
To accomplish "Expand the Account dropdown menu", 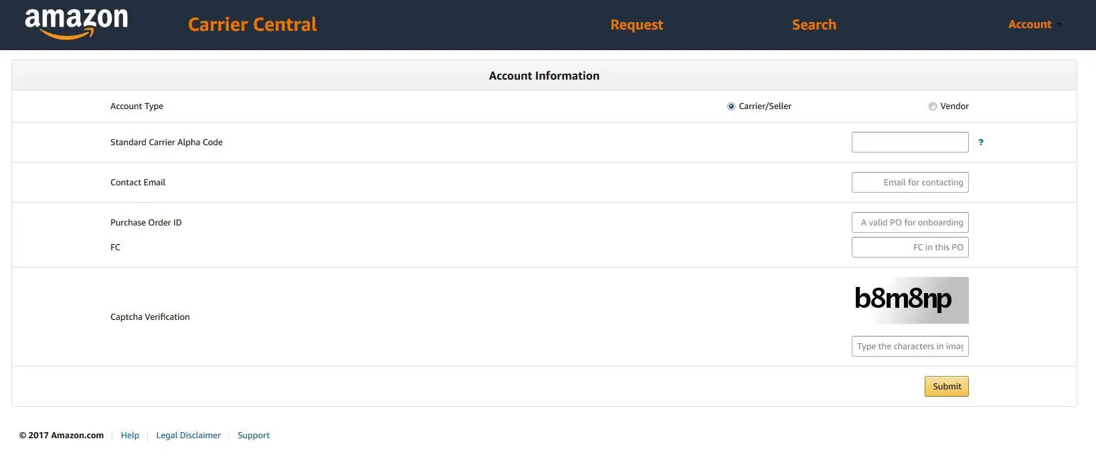I will [x=1034, y=25].
